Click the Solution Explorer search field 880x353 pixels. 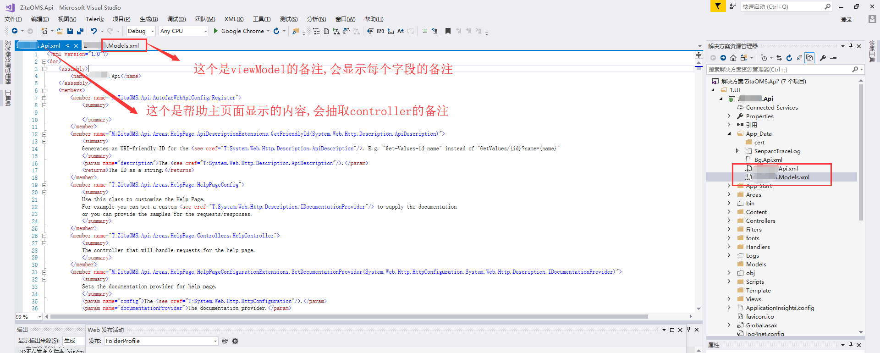coord(786,70)
